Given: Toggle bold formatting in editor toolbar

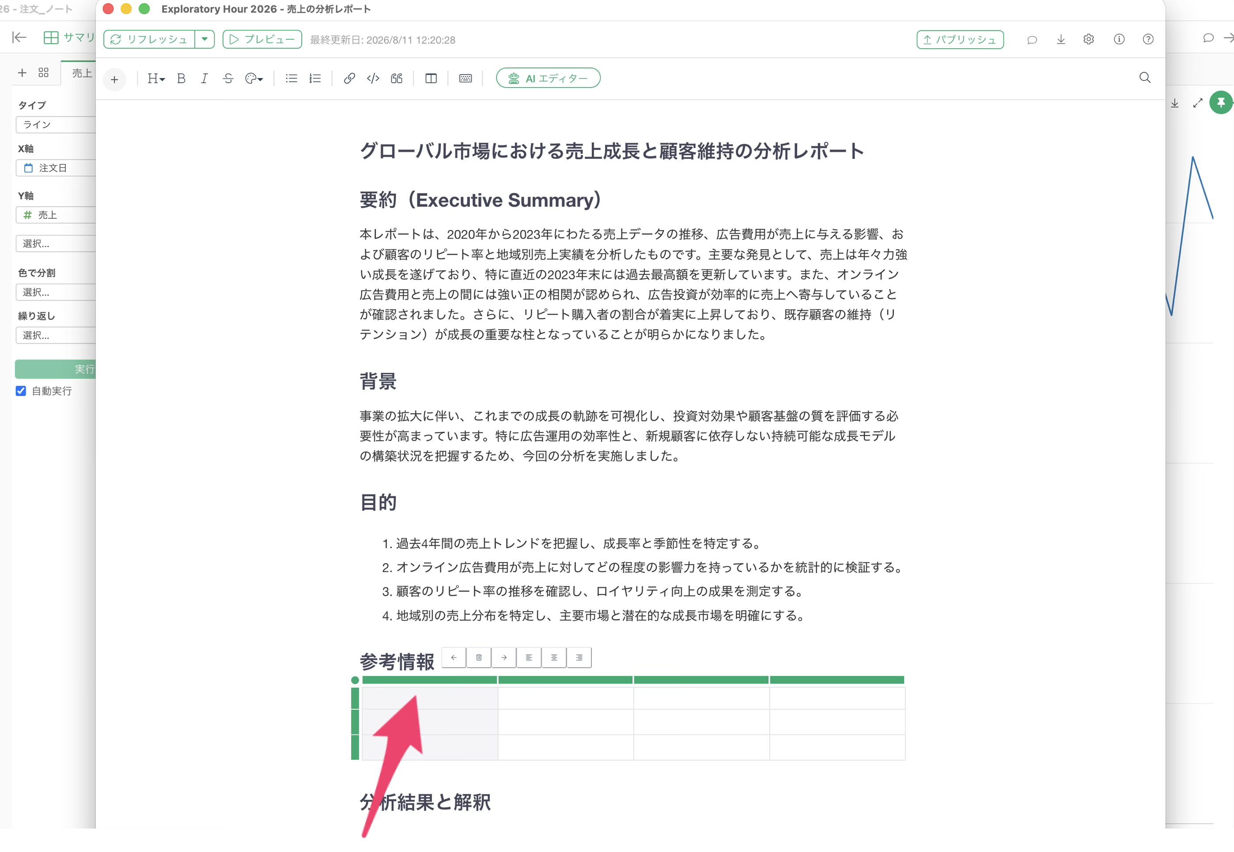Looking at the screenshot, I should point(182,79).
